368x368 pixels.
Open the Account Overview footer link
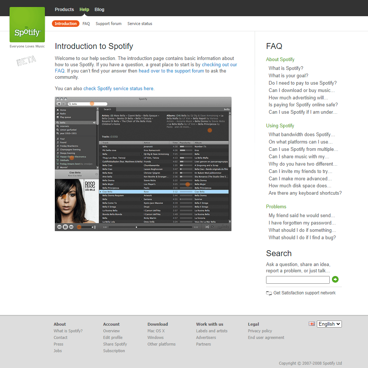pos(112,331)
